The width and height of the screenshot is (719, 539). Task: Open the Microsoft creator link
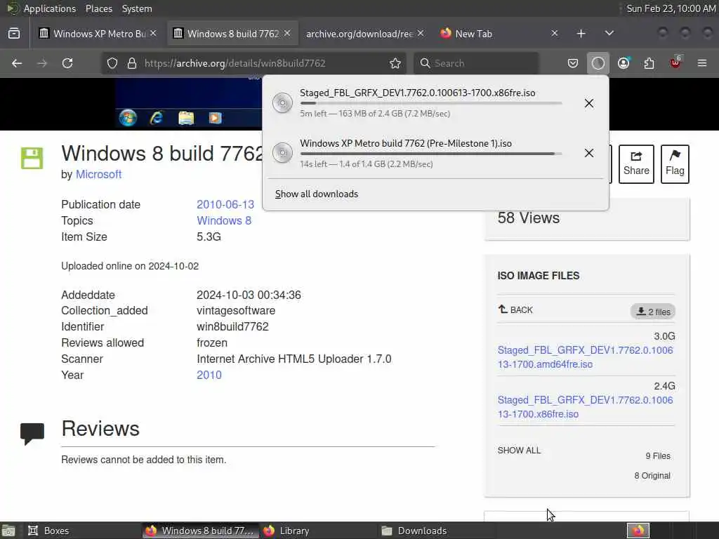click(x=98, y=174)
